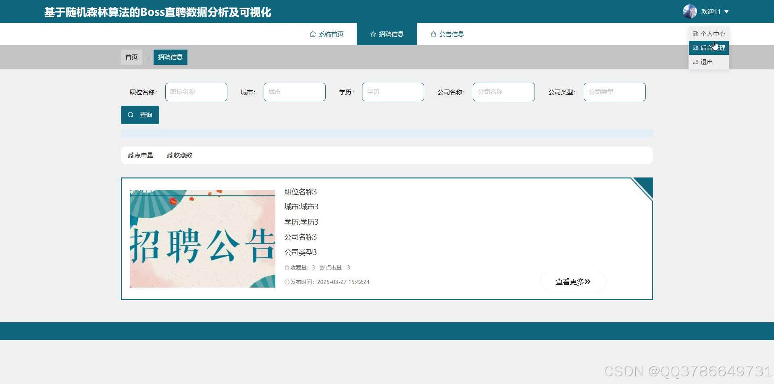
Task: Click the 职位名称3 title
Action: pyautogui.click(x=300, y=192)
